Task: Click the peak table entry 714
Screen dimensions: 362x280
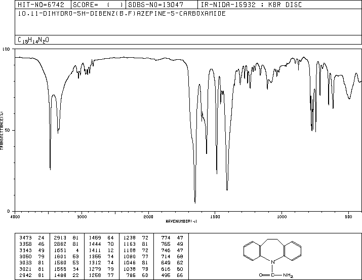Action: point(166,256)
